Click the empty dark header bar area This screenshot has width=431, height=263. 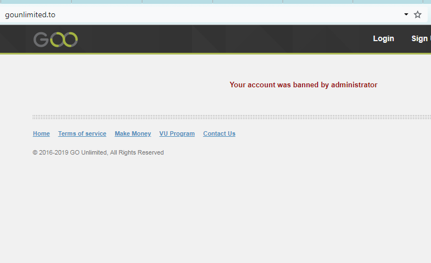click(222, 39)
